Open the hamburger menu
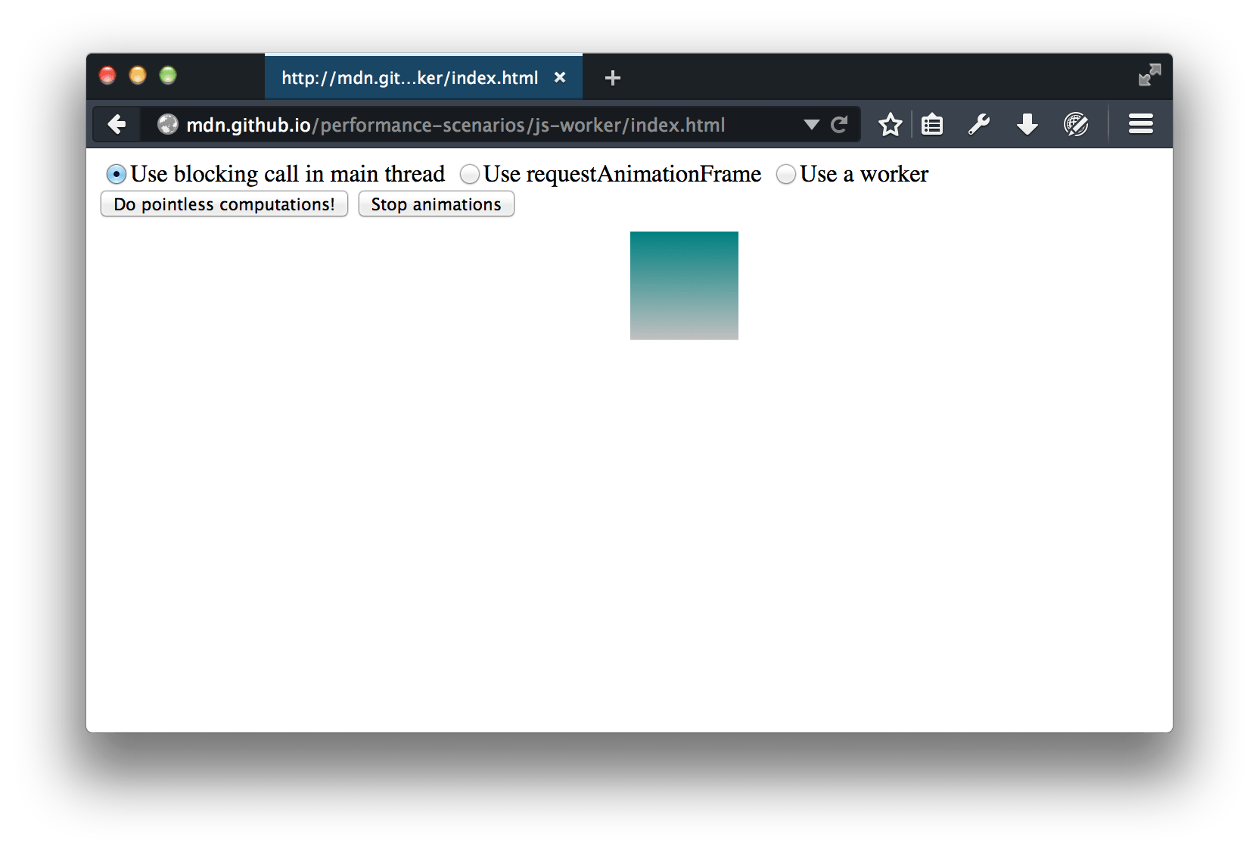Screen dimensions: 1259x852 click(x=1140, y=124)
